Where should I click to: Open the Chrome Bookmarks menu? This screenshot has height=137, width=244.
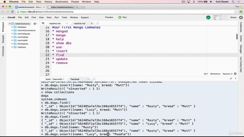point(62,2)
